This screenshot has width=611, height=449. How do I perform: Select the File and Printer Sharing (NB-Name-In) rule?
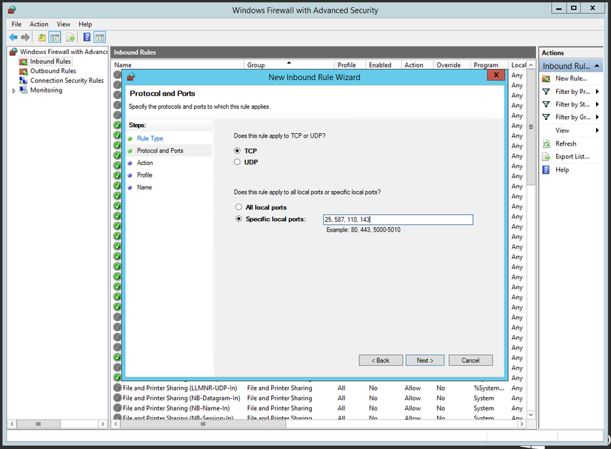coord(176,408)
